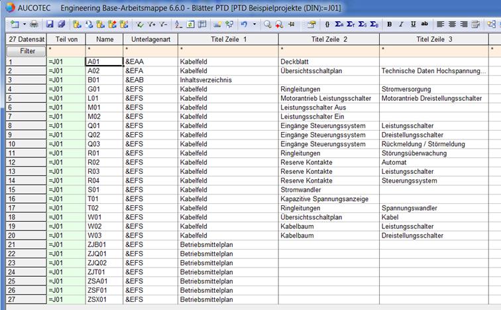Open the dropdown arrow beside the new icon
The width and height of the screenshot is (501, 310).
click(x=25, y=25)
